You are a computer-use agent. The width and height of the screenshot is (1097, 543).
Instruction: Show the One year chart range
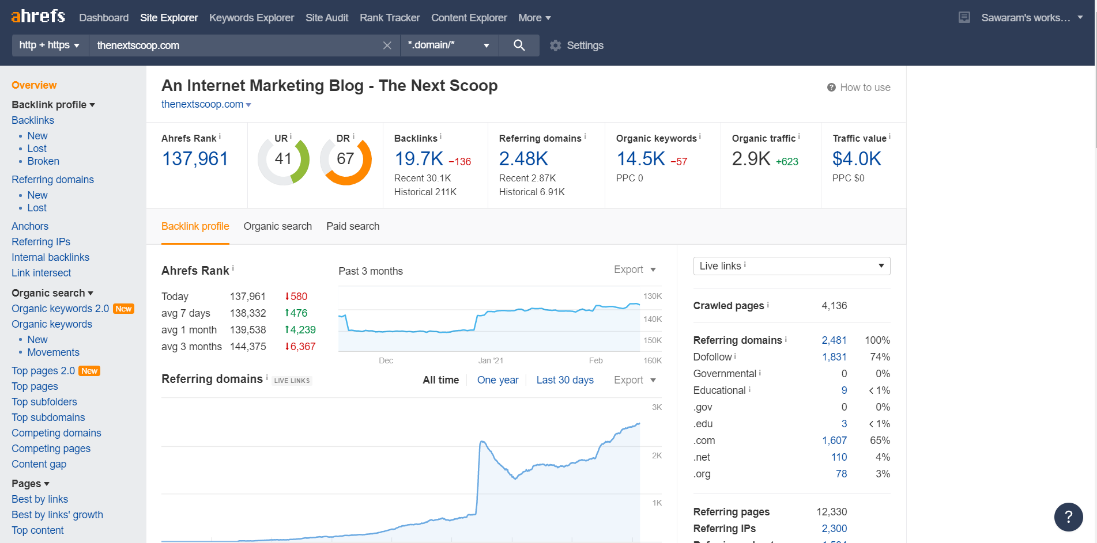(x=497, y=380)
